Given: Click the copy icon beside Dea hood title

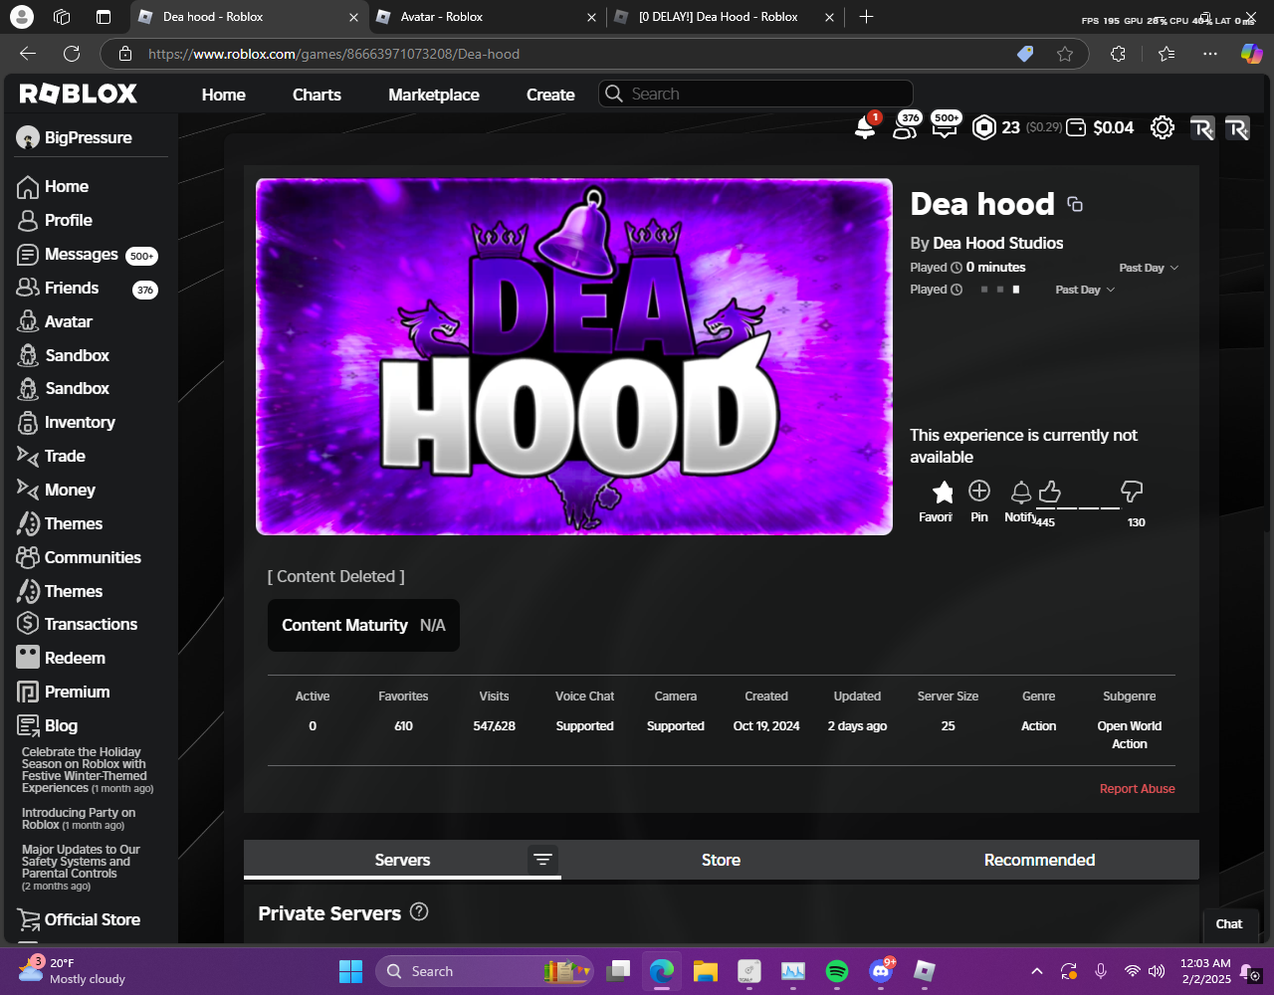Looking at the screenshot, I should (x=1075, y=204).
